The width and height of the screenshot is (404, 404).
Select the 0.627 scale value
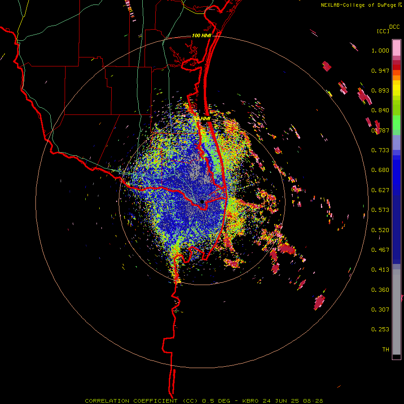pos(380,190)
